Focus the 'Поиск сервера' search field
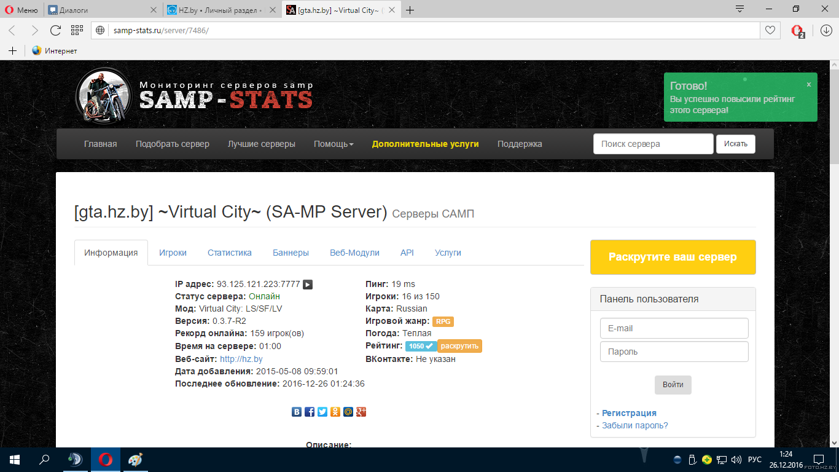The image size is (839, 472). click(x=654, y=144)
